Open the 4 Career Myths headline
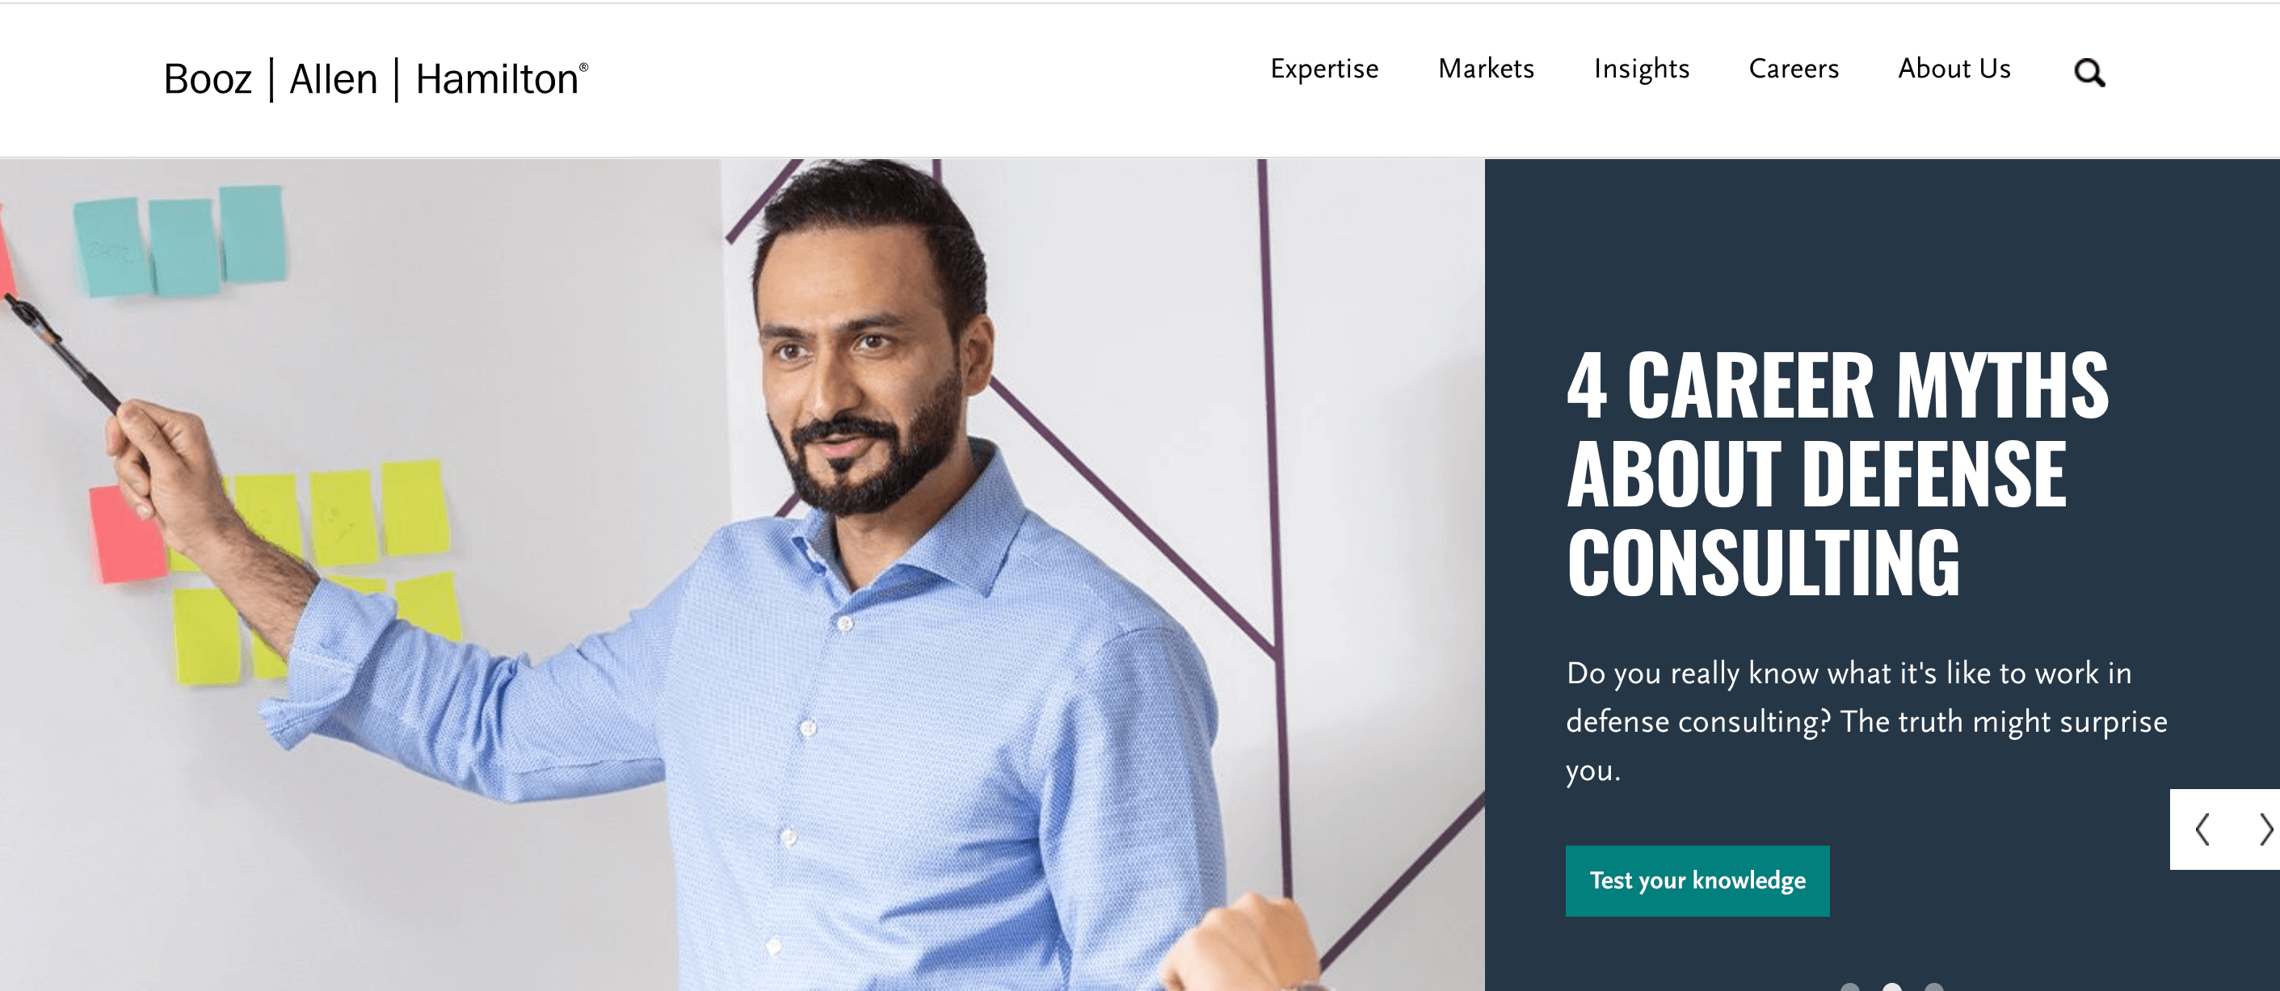The image size is (2280, 991). point(1837,472)
